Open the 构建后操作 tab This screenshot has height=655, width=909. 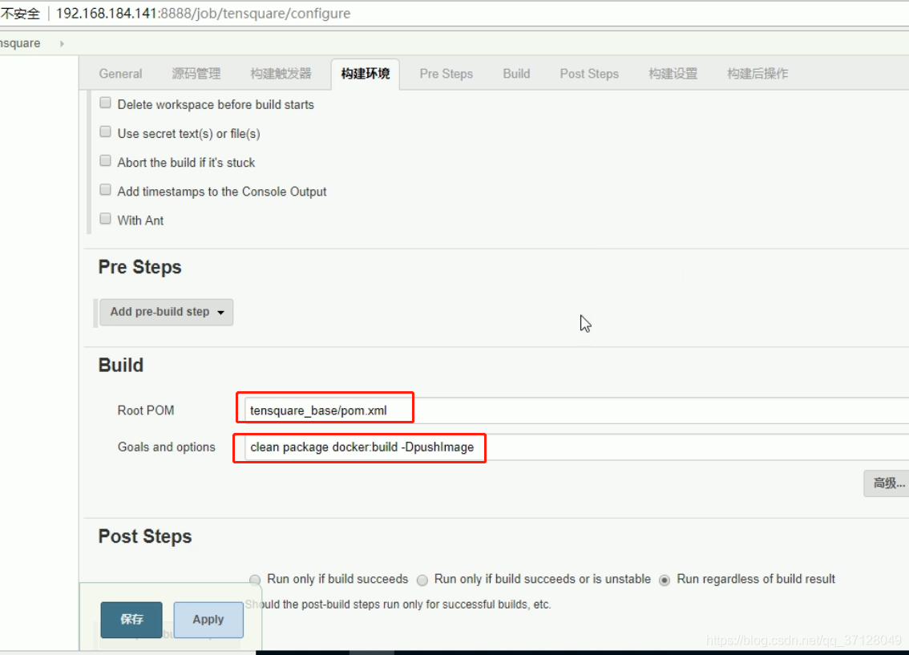coord(757,74)
